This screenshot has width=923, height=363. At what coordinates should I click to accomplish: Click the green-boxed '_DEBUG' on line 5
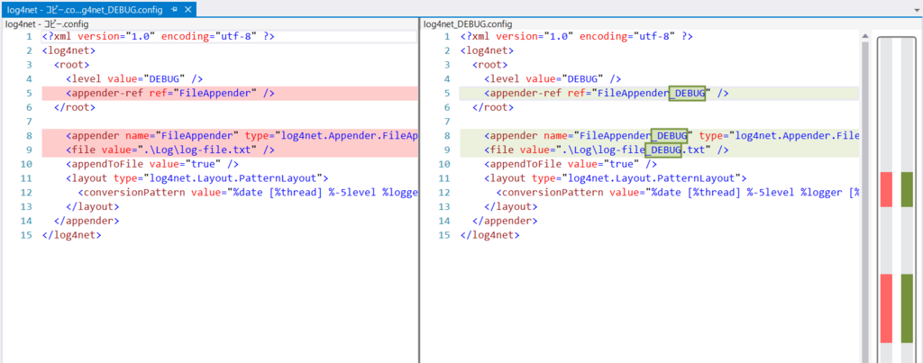point(687,93)
